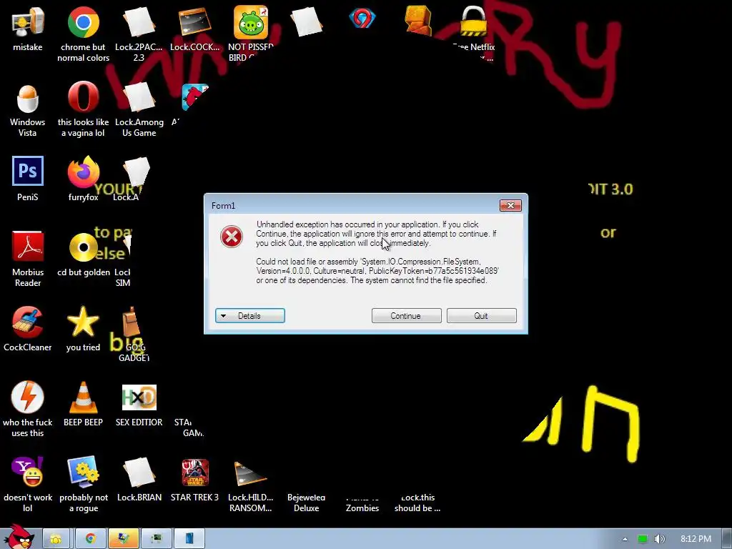Open the folder taskbar button
This screenshot has width=732, height=549.
pyautogui.click(x=56, y=539)
